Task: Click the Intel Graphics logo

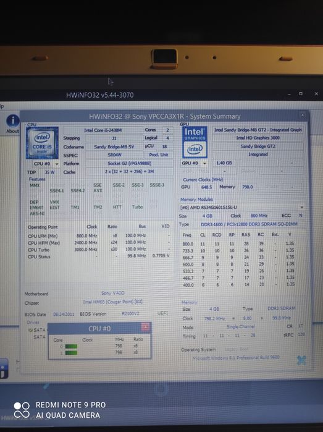Action: pos(195,142)
